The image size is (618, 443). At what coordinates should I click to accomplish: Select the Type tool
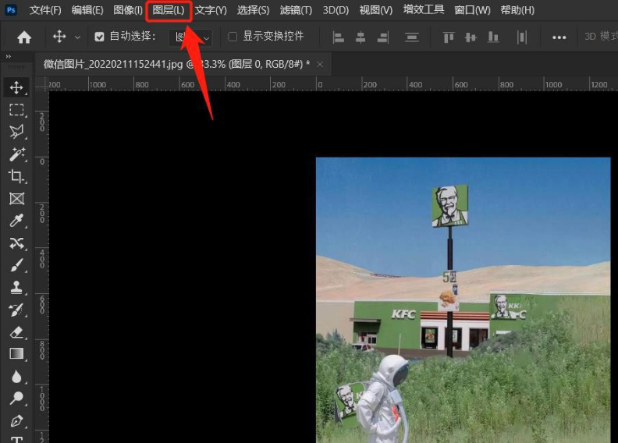[x=16, y=438]
